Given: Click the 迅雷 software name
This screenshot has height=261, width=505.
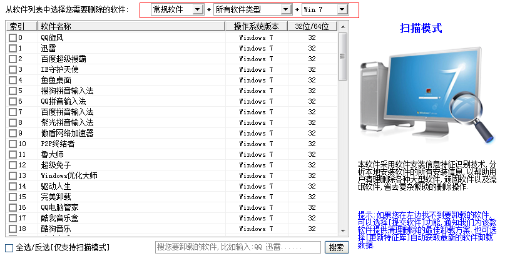Looking at the screenshot, I should pos(48,49).
